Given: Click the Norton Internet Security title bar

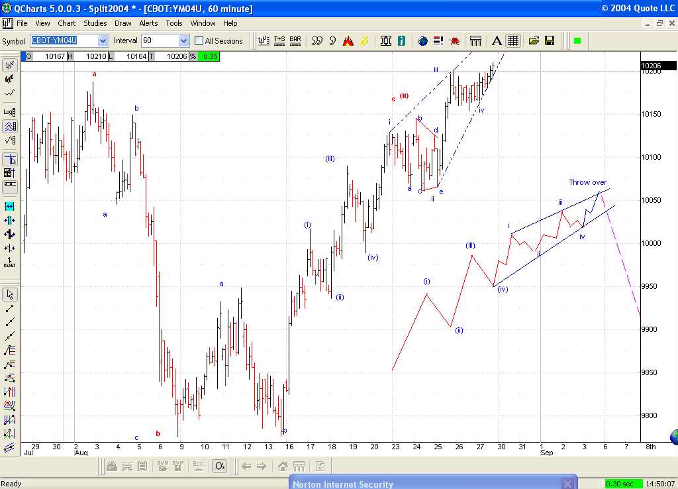Looking at the screenshot, I should 433,482.
